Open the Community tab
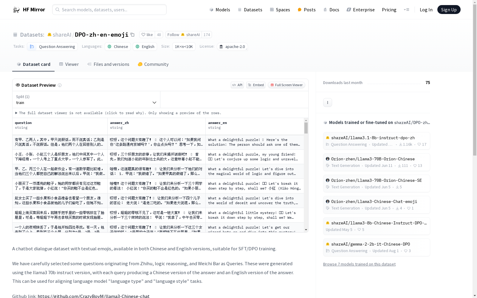This screenshot has width=477, height=298. coord(153,64)
